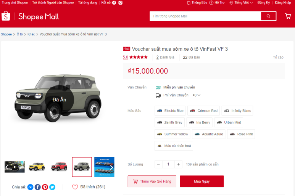Choose Summer Yellow color option
The height and width of the screenshot is (196, 295).
click(172, 134)
